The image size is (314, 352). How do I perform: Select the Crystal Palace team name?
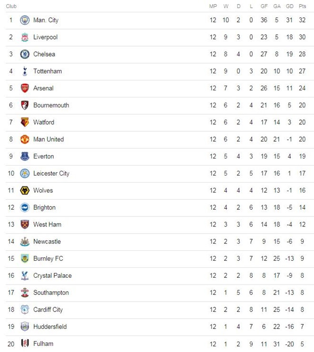point(52,275)
